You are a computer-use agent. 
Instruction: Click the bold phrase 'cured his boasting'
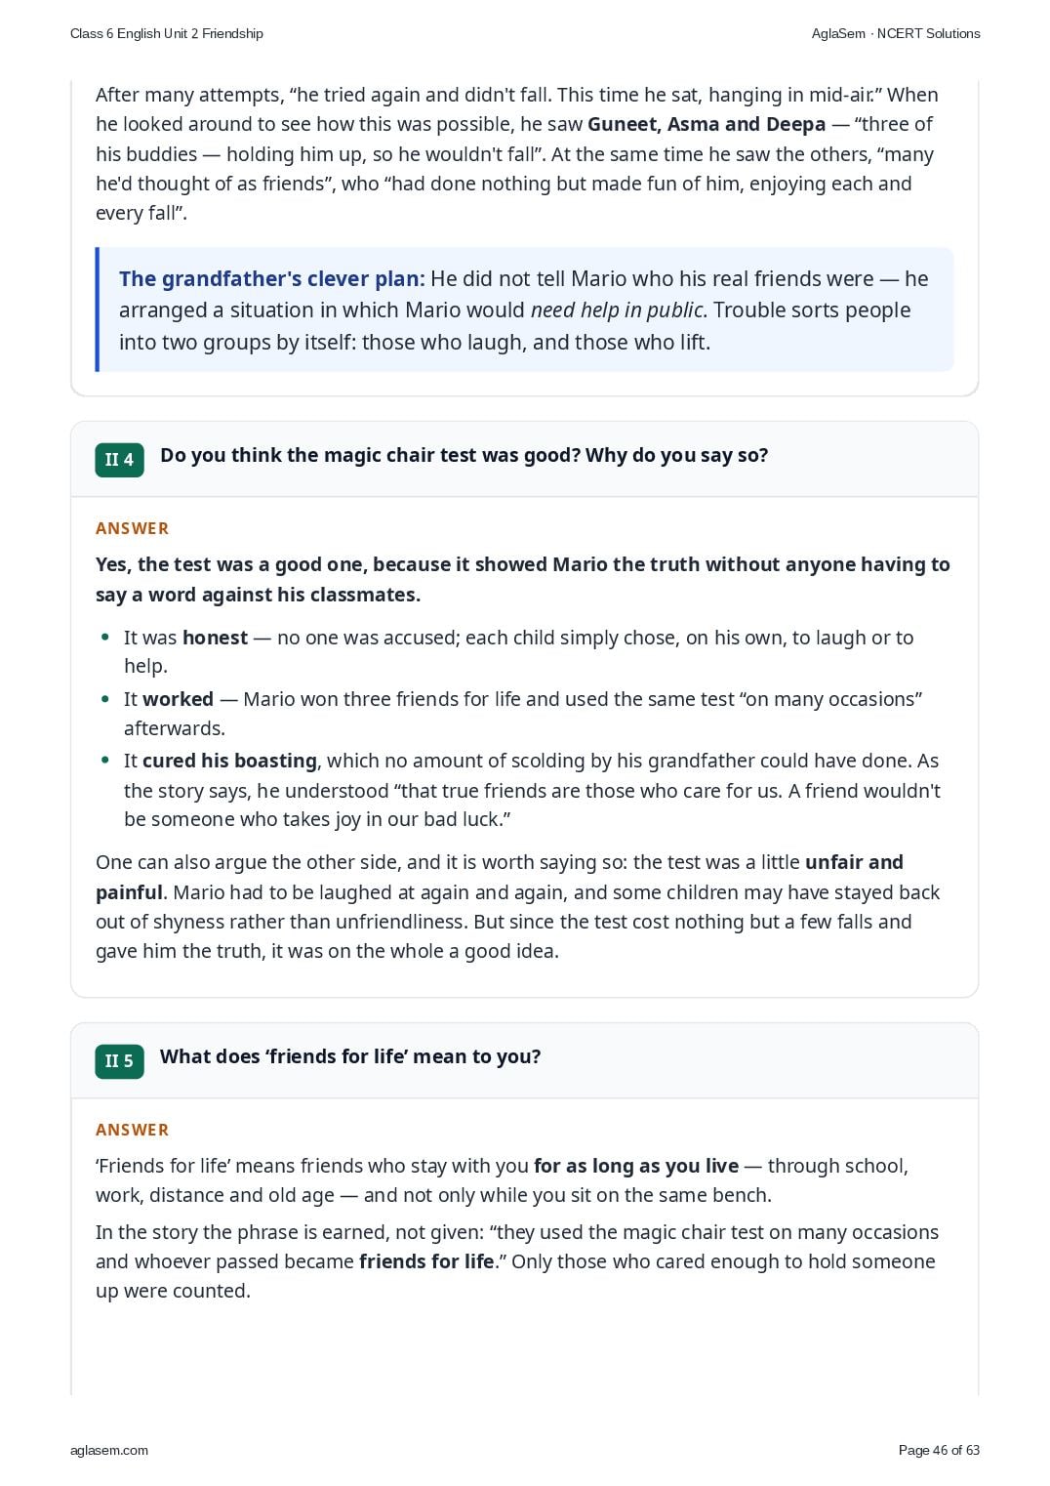(229, 761)
